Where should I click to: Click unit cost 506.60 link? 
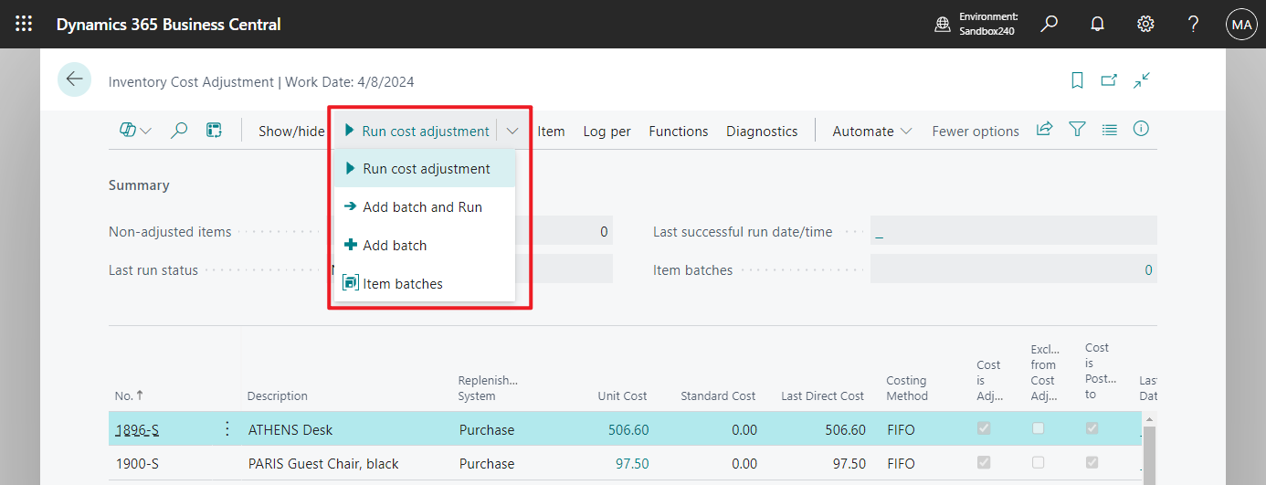click(628, 429)
